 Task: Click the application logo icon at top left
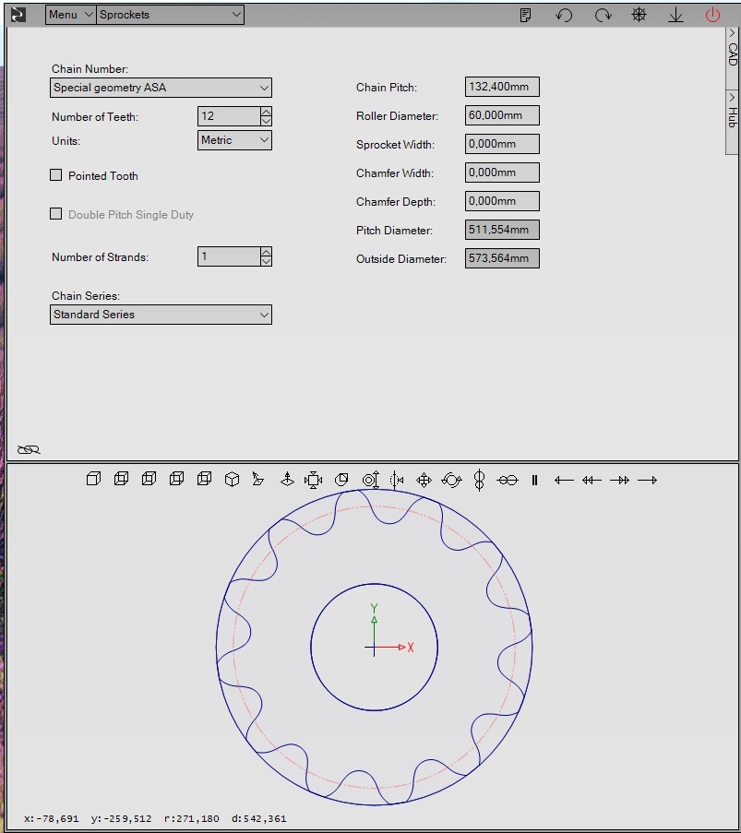pos(18,15)
